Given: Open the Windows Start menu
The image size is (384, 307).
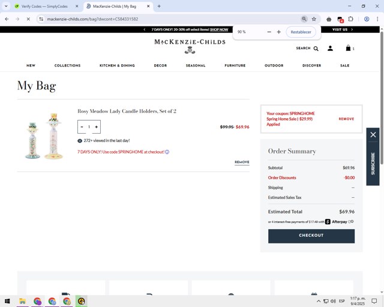Looking at the screenshot, I should pyautogui.click(x=7, y=301).
